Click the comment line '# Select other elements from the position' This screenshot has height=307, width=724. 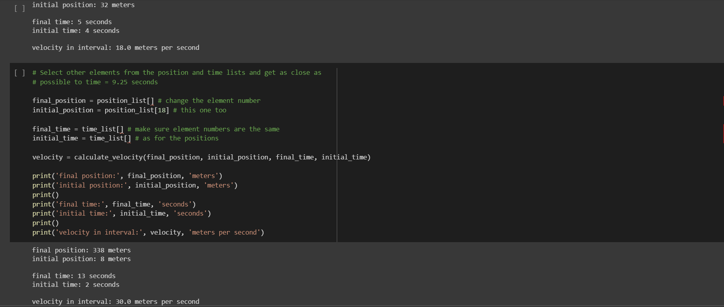coord(177,72)
